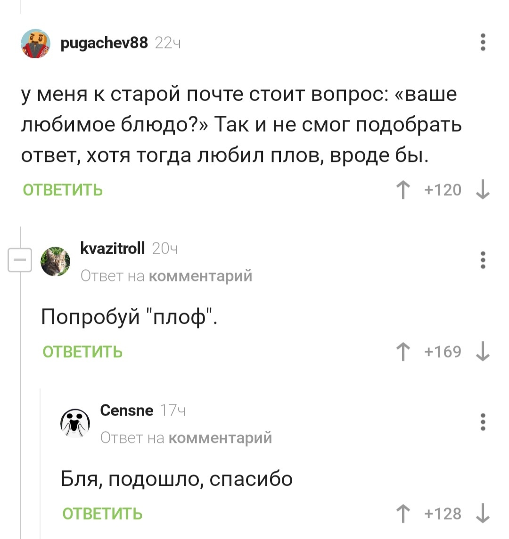Reply to kvazitroll's "плоф" comment
The width and height of the screenshot is (509, 539).
point(82,352)
